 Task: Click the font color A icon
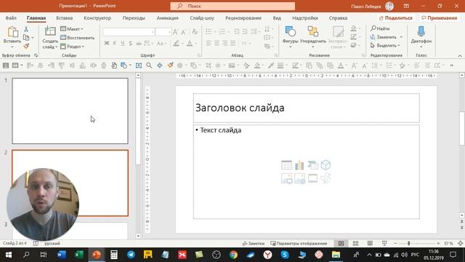click(x=190, y=44)
